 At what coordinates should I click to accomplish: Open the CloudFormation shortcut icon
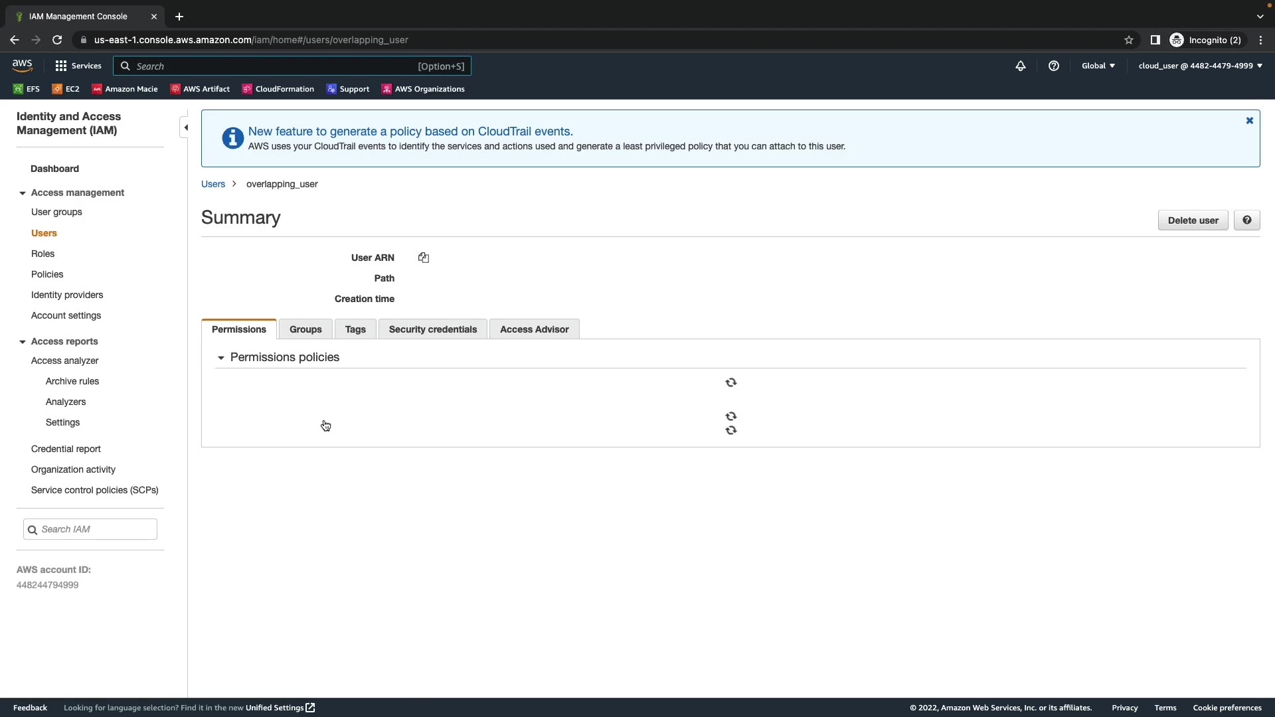point(247,89)
